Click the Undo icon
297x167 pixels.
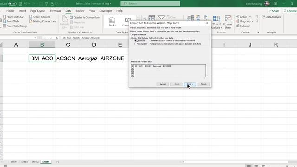(x=26, y=4)
